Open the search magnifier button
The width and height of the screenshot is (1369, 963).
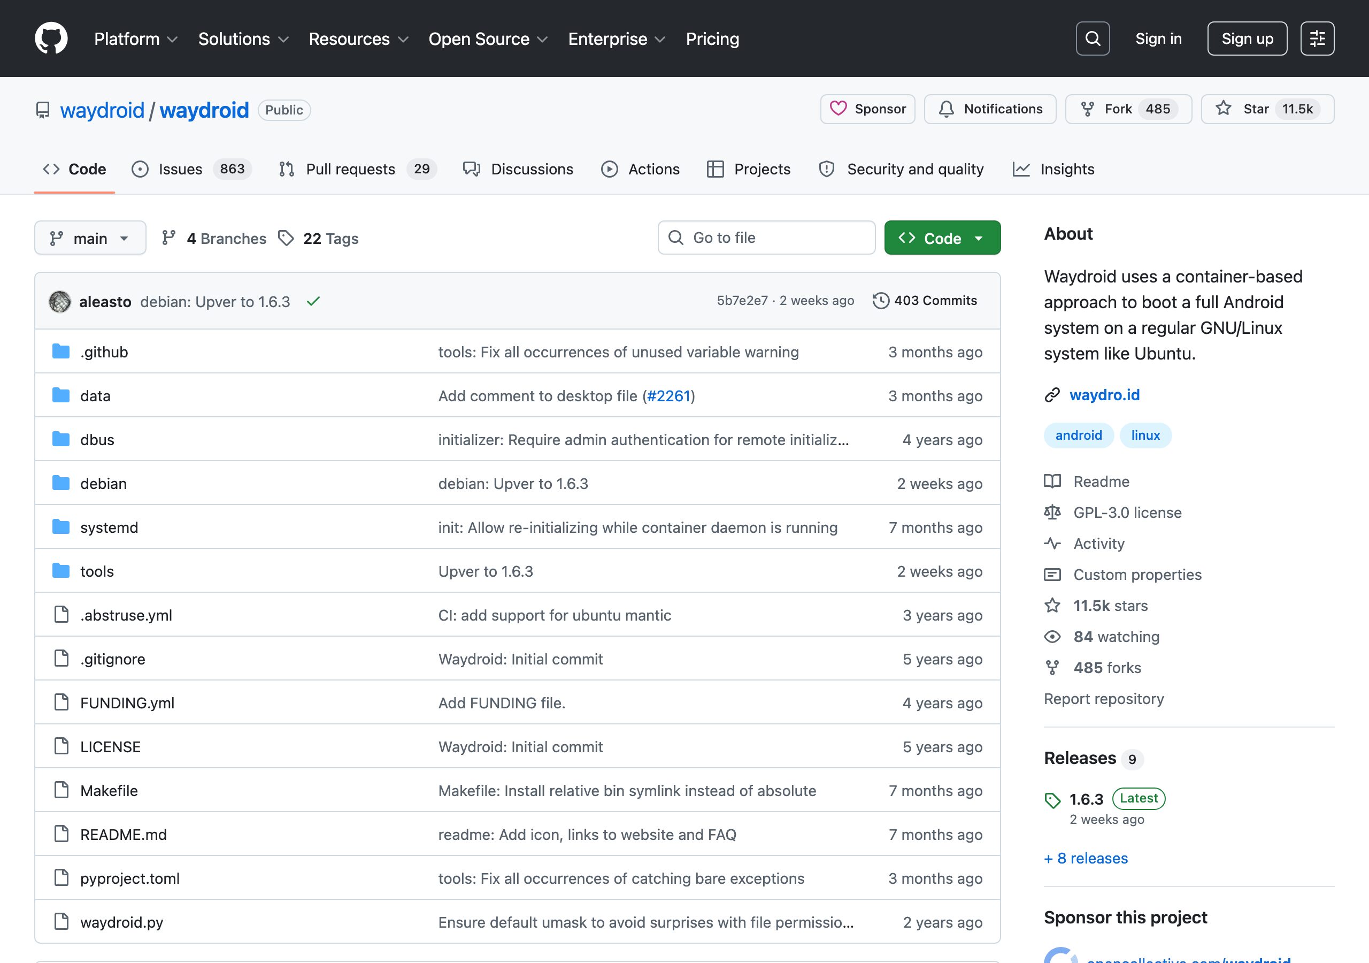[1093, 39]
